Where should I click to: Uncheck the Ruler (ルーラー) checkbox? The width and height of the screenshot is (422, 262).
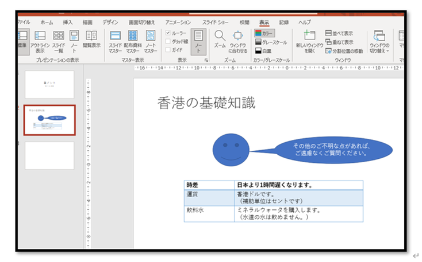168,33
